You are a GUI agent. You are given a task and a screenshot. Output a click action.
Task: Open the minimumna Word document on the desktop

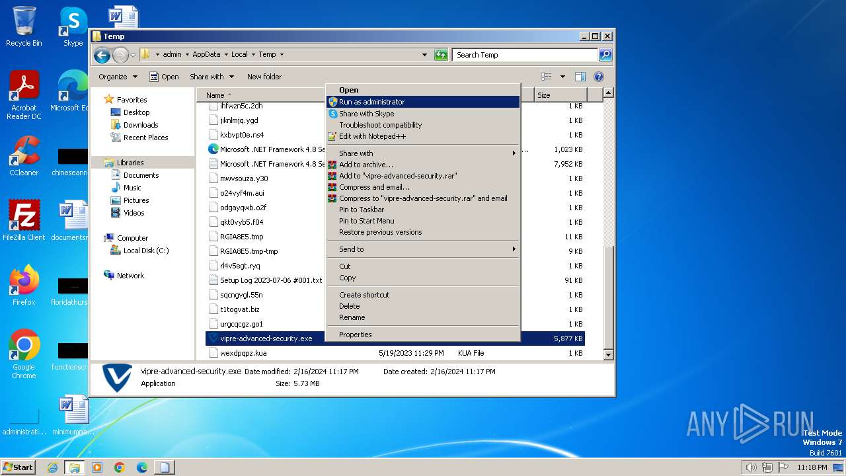(73, 415)
